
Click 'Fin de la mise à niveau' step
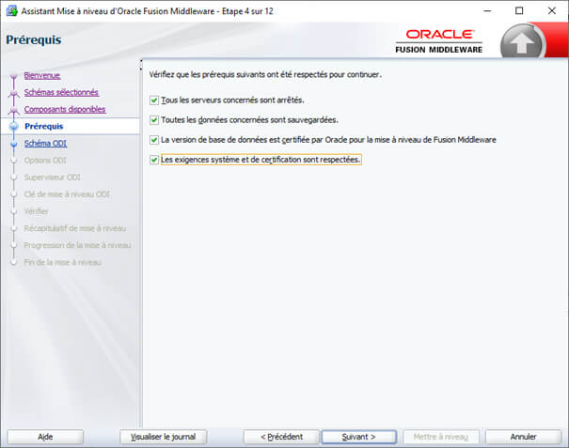(63, 262)
